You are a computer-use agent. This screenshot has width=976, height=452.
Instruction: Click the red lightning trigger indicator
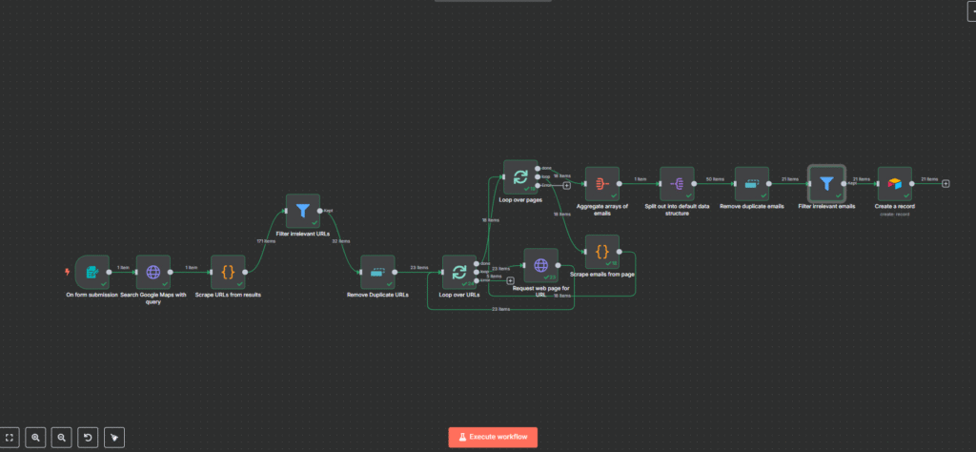[x=68, y=272]
